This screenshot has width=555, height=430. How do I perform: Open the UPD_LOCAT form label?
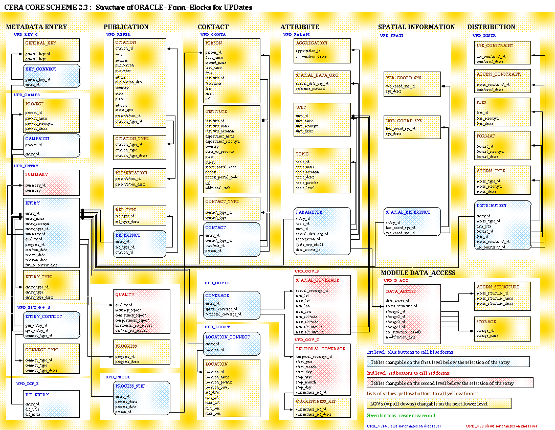click(217, 327)
